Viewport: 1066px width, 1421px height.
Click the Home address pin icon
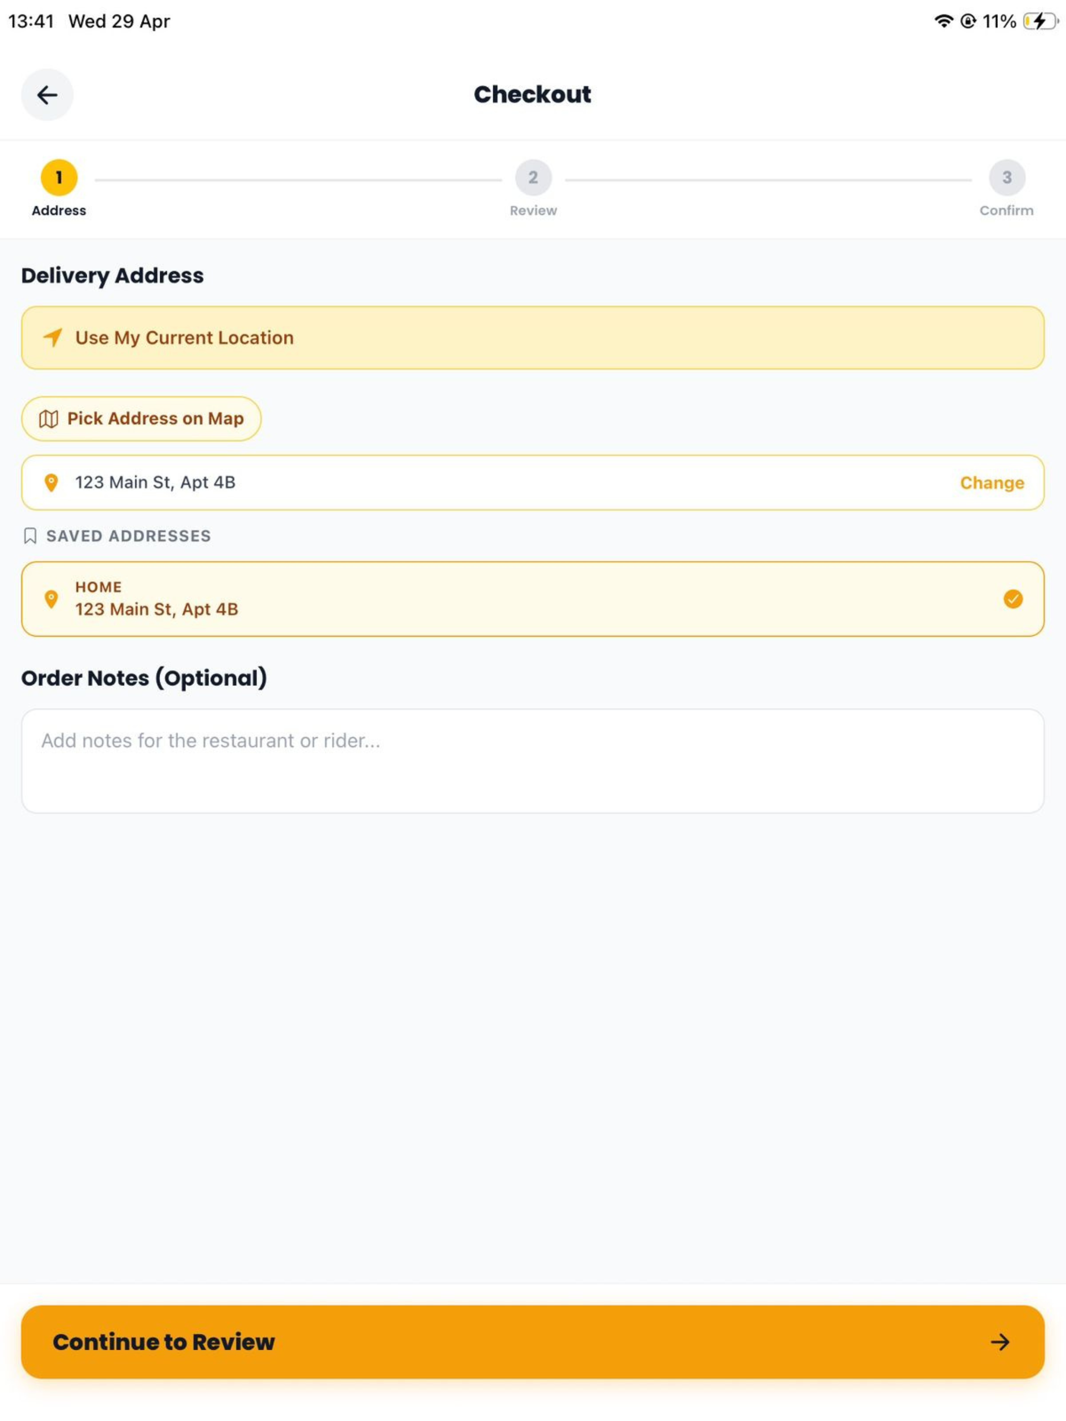[x=51, y=599]
